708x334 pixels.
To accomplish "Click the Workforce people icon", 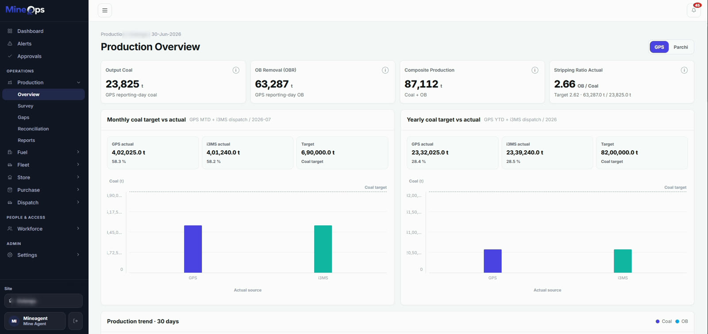I will tap(10, 229).
